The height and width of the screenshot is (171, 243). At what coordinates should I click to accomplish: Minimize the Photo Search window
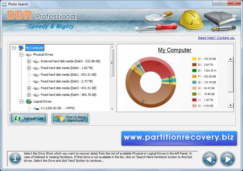coord(216,3)
